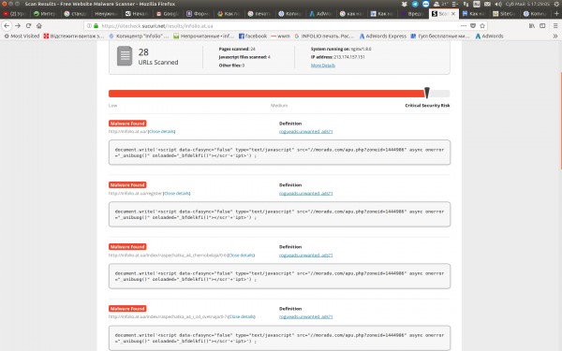The height and width of the screenshot is (351, 562).
Task: Bookmark this page with the star icon
Action: (482, 26)
